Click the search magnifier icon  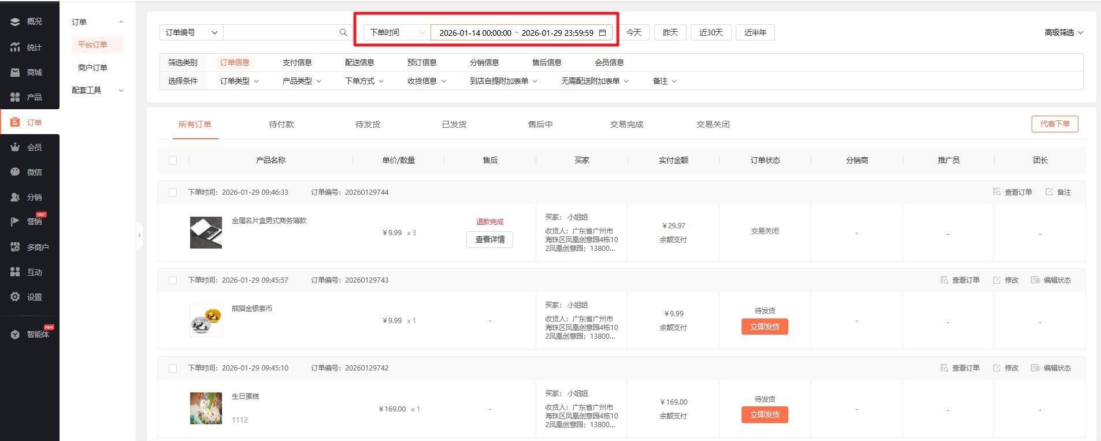coord(343,32)
